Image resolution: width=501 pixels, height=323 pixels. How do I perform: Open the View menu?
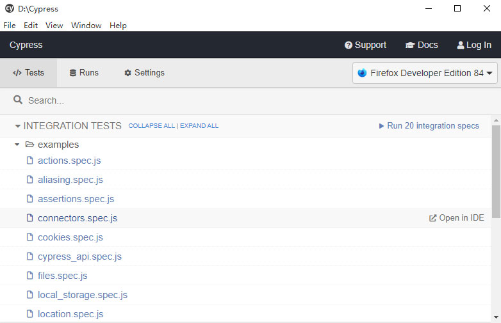pyautogui.click(x=54, y=25)
